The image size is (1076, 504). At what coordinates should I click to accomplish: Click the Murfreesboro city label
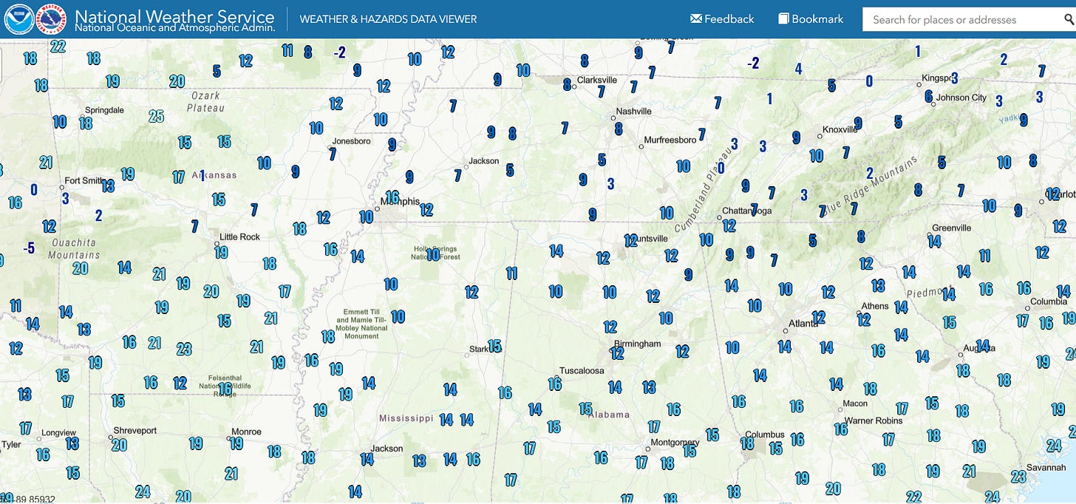[x=670, y=140]
